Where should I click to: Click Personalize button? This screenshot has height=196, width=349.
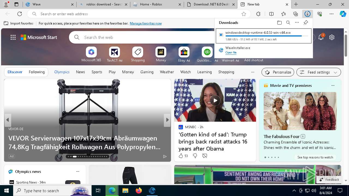pos(278,72)
